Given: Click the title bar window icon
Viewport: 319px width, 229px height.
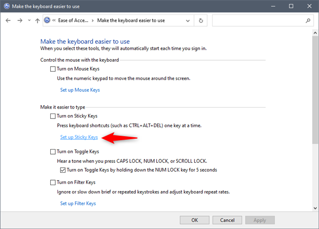Looking at the screenshot, I should point(7,6).
